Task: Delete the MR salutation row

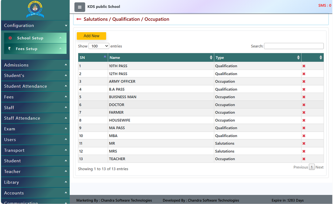Action: click(x=304, y=143)
